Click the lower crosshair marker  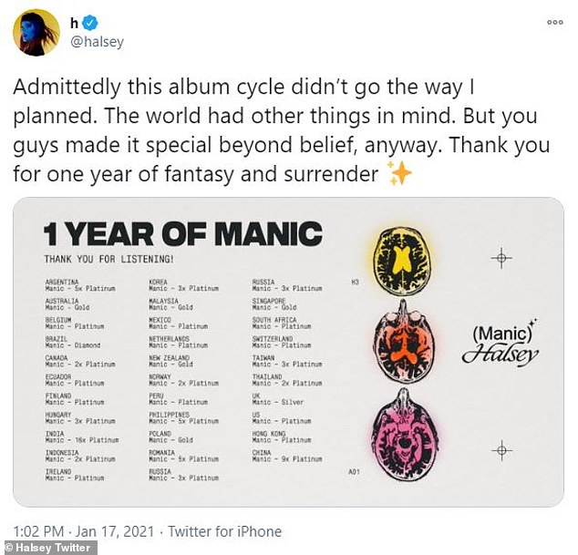(x=501, y=448)
